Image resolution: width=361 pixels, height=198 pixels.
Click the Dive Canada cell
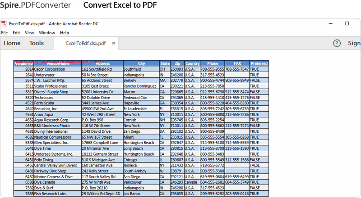coord(58,182)
